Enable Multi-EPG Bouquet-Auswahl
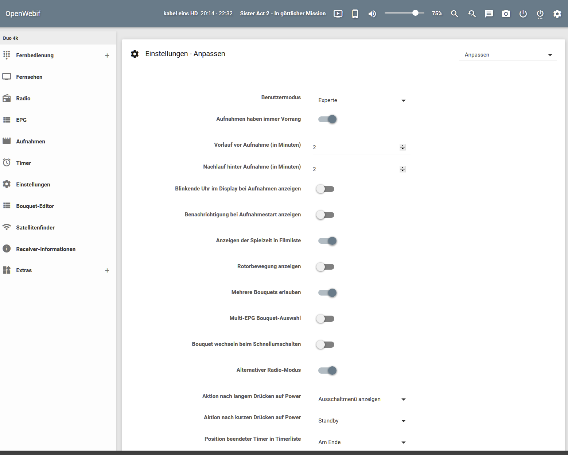Viewport: 568px width, 455px height. pos(325,319)
